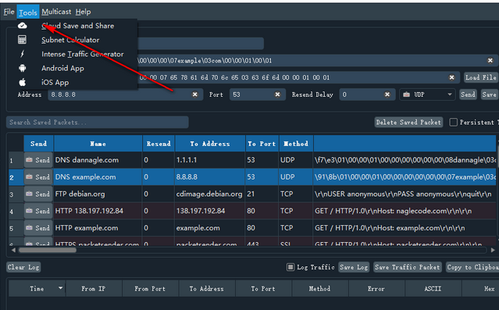Viewport: 499px width, 310px height.
Task: Close the Tools menu from menu bar
Action: (x=28, y=12)
